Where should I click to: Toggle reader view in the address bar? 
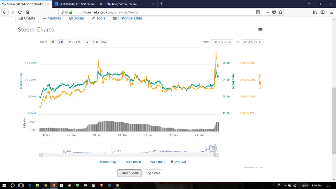tap(258, 12)
